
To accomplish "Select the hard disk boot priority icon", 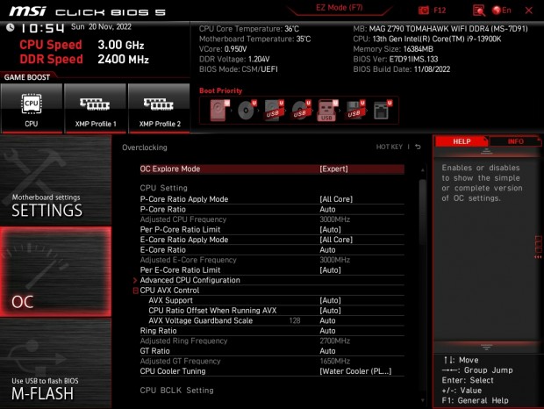I will pyautogui.click(x=218, y=110).
